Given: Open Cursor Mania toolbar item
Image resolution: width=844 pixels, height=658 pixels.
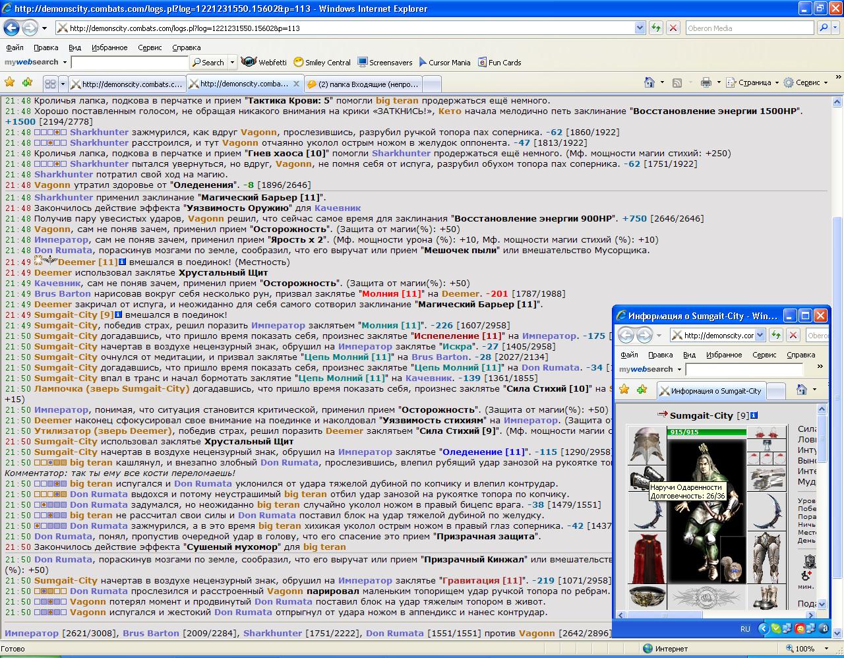Looking at the screenshot, I should coord(444,62).
